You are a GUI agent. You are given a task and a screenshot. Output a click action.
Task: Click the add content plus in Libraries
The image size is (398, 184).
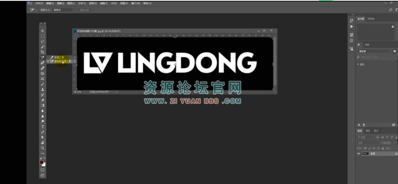pyautogui.click(x=359, y=125)
